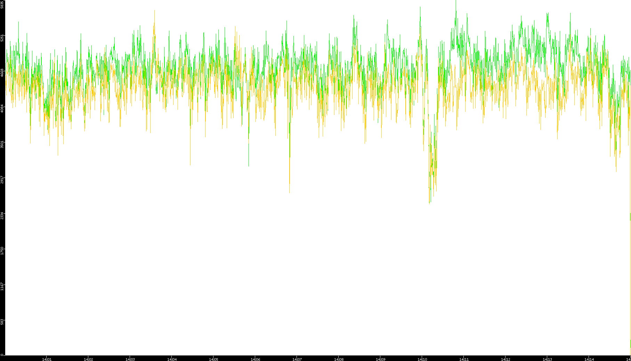Select the 5251 y-axis value label
The height and width of the screenshot is (361, 631).
click(2, 38)
